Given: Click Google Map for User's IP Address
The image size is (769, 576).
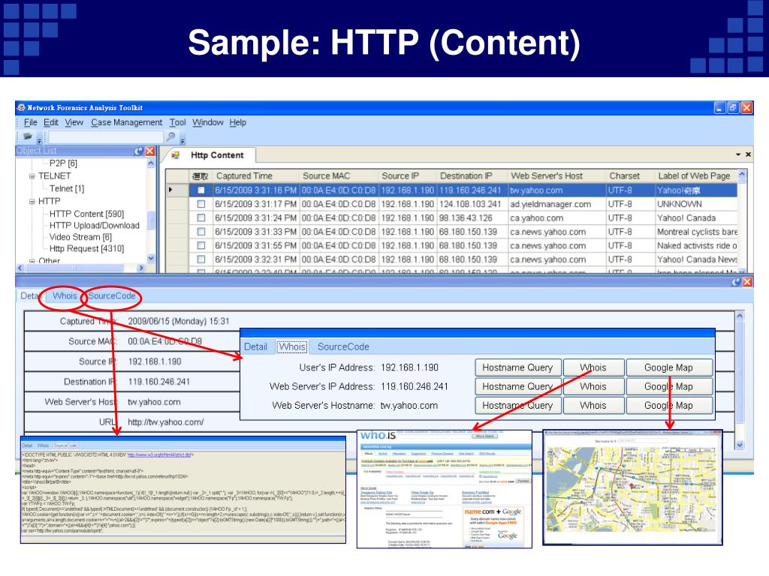Looking at the screenshot, I should pyautogui.click(x=669, y=367).
